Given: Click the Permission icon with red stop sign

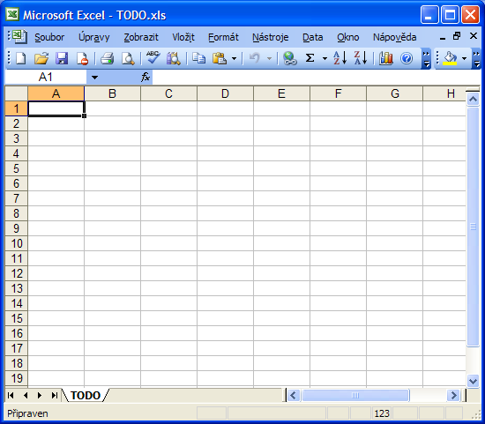Looking at the screenshot, I should coord(82,58).
